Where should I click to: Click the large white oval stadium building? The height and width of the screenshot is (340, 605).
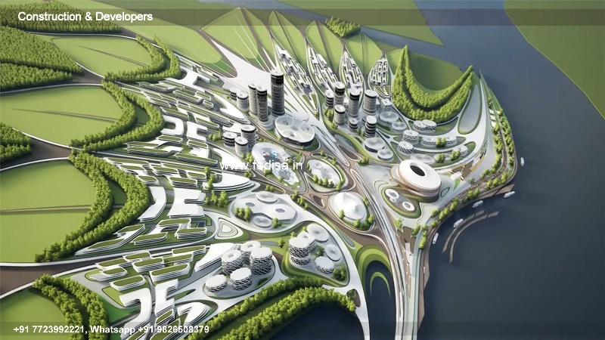pyautogui.click(x=416, y=177)
